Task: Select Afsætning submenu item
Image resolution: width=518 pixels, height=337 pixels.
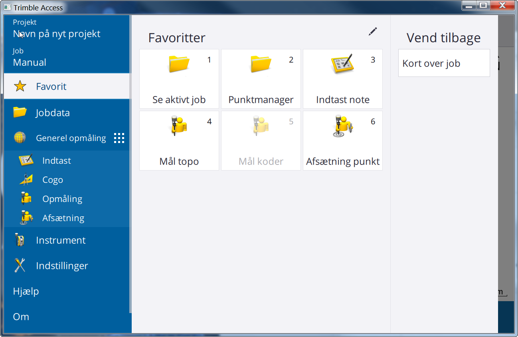Action: tap(66, 217)
